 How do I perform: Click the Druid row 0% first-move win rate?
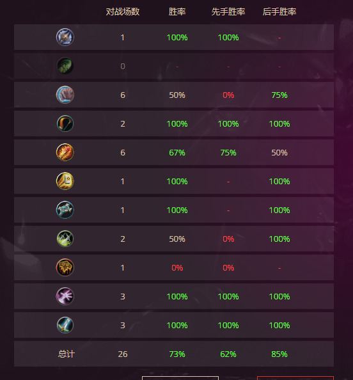[228, 95]
